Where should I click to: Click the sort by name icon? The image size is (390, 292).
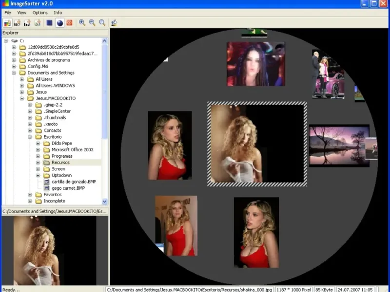coord(17,22)
